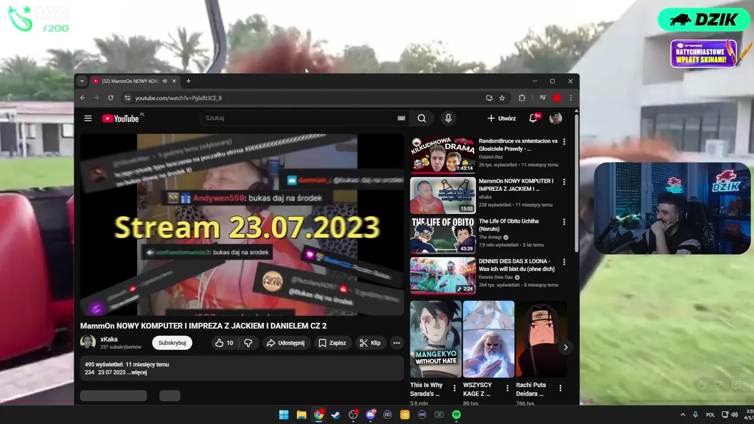Open Chrome three-dot menu
The height and width of the screenshot is (424, 754).
point(570,98)
